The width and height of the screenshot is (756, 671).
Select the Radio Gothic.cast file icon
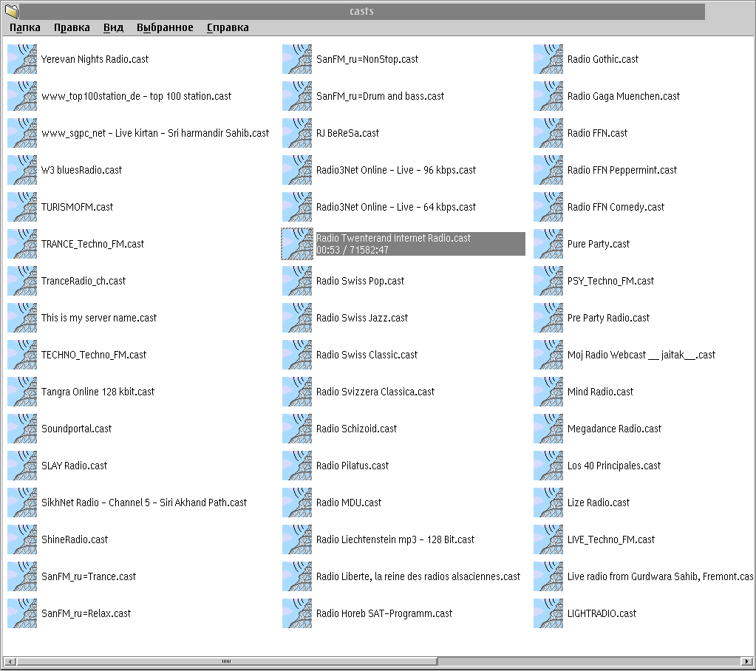tap(548, 59)
